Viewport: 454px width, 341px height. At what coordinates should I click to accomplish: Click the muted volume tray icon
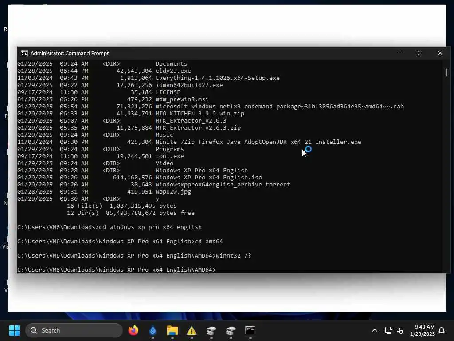click(400, 330)
